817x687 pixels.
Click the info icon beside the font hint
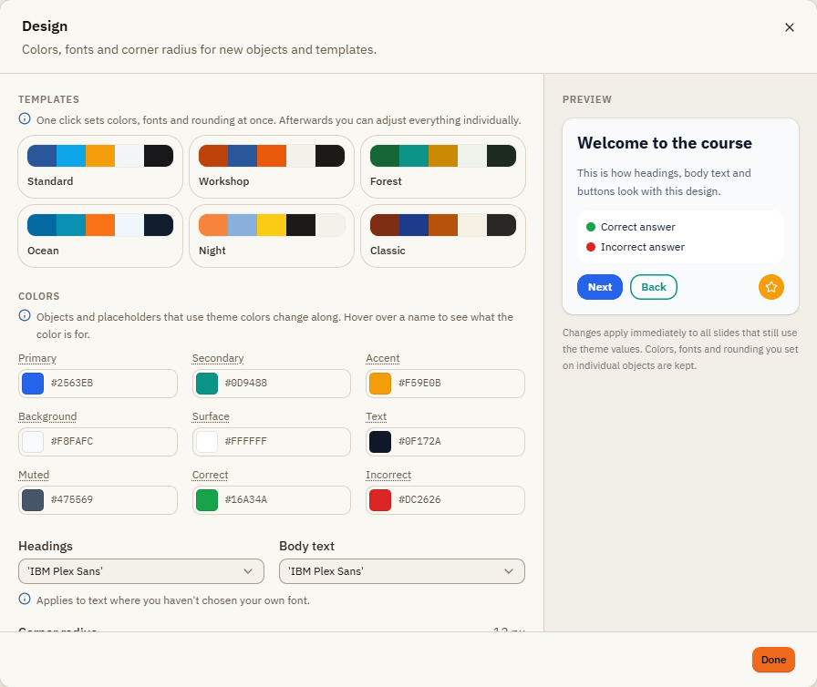click(25, 599)
